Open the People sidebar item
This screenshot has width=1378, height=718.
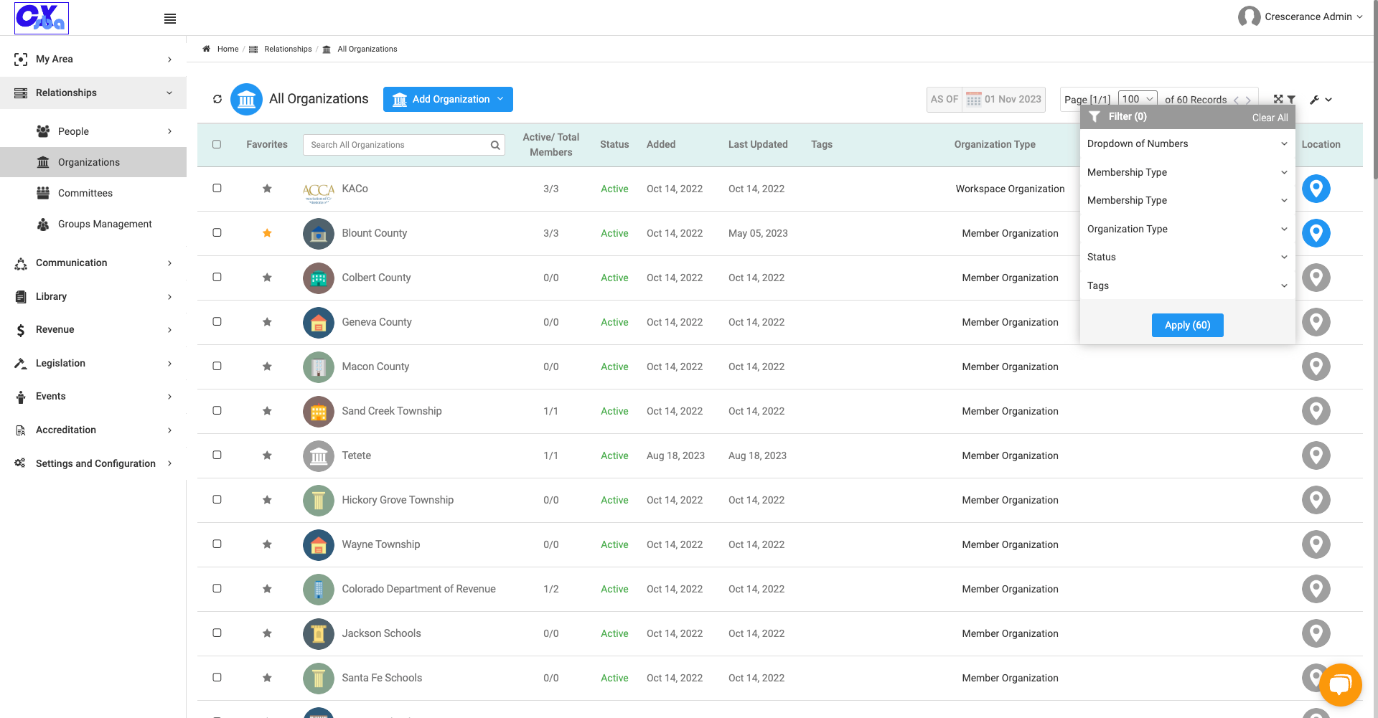point(93,131)
